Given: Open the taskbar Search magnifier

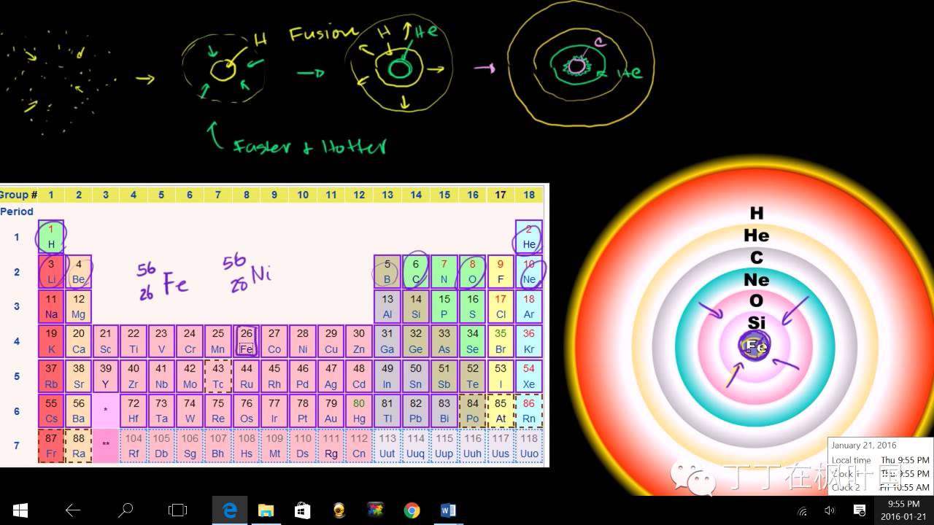Looking at the screenshot, I should 126,510.
